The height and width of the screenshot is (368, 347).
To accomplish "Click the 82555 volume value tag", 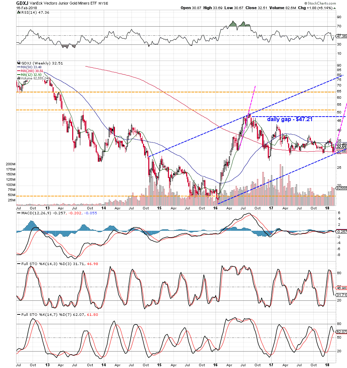I will (341, 188).
